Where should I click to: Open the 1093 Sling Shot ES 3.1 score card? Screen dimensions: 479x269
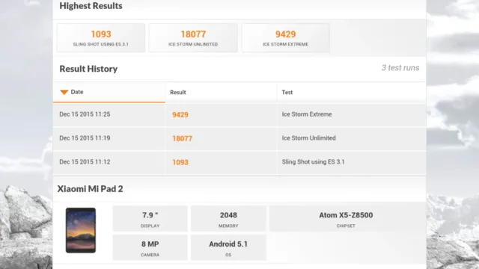click(101, 38)
